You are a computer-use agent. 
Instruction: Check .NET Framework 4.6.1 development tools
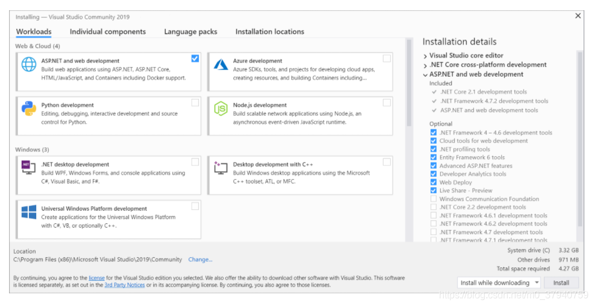tap(434, 215)
